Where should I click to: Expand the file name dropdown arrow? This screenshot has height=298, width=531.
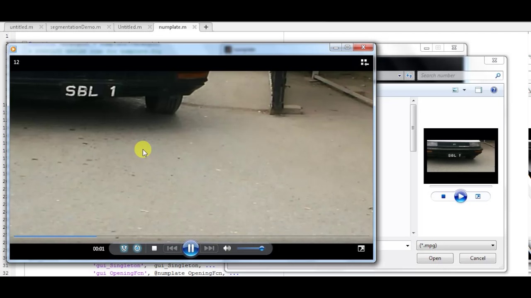click(407, 245)
